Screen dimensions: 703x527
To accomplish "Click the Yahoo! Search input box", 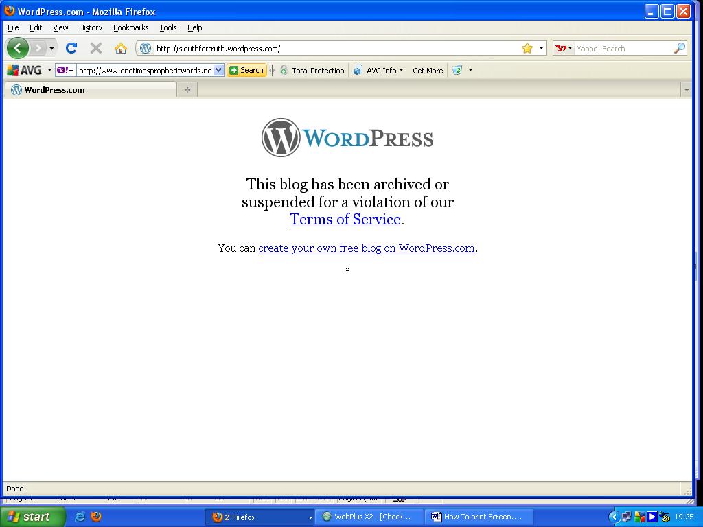I will pyautogui.click(x=623, y=49).
